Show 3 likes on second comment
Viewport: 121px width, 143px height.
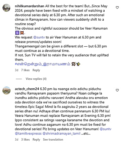click(x=25, y=140)
